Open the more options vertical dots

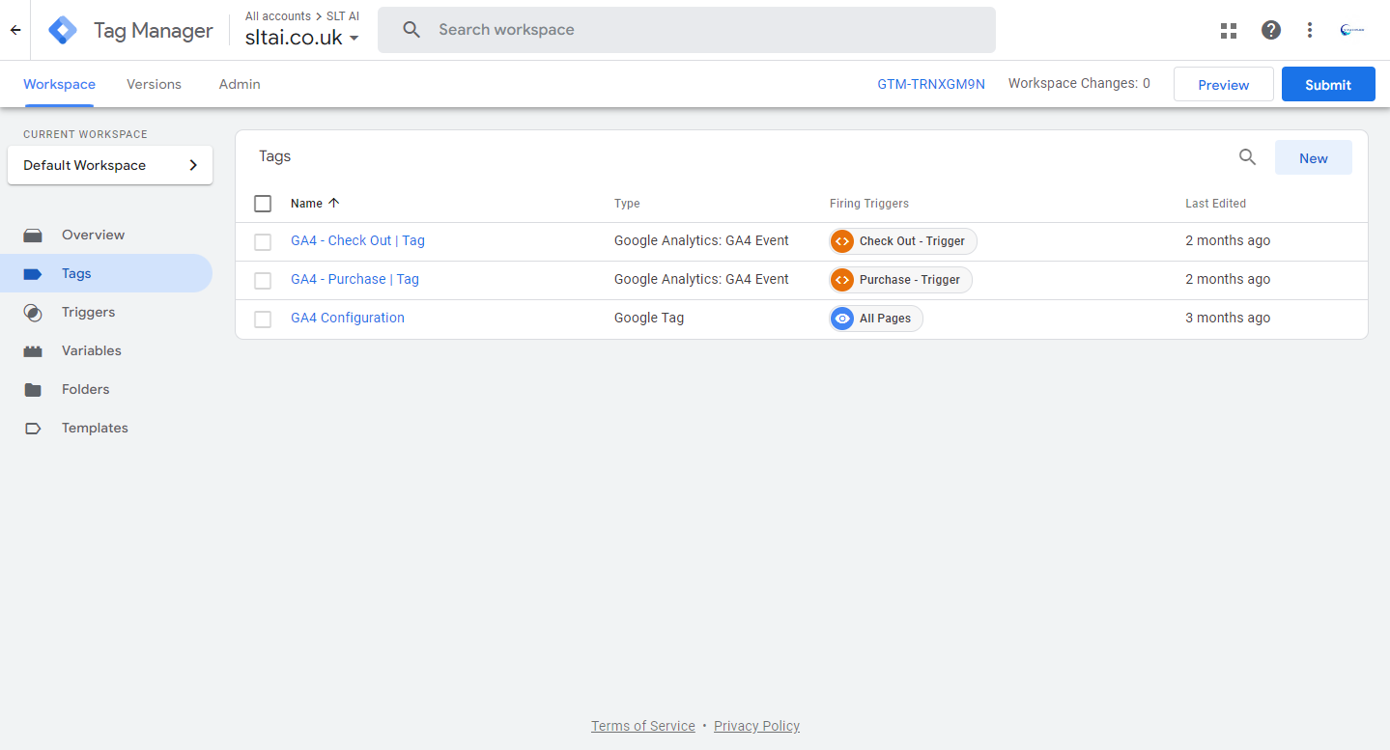click(1310, 30)
